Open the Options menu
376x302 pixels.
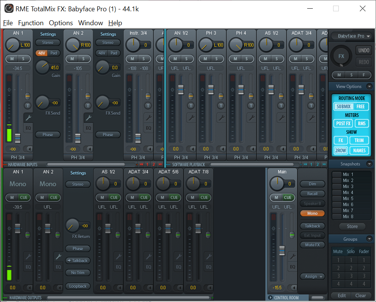click(61, 23)
